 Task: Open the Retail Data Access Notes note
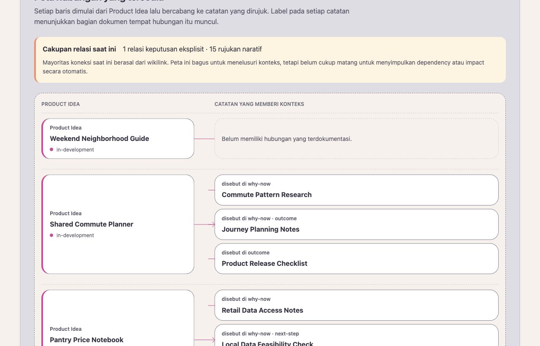click(x=356, y=305)
